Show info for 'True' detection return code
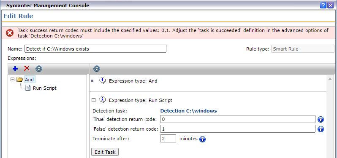The height and width of the screenshot is (158, 337). tap(321, 119)
